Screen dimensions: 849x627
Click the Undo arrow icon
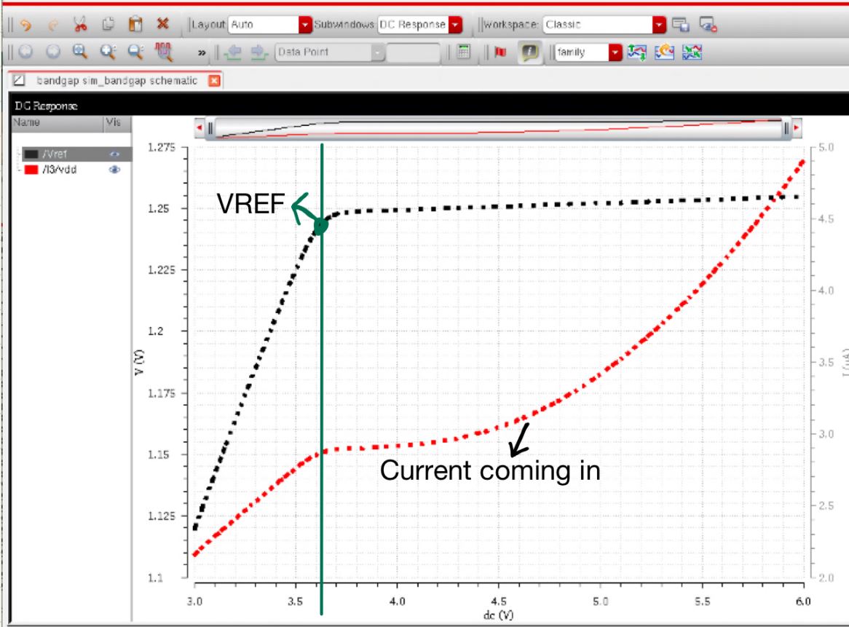pos(25,25)
